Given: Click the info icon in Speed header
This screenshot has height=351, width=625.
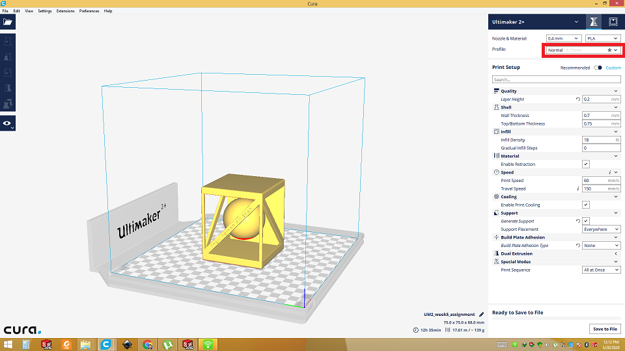Looking at the screenshot, I should coord(610,172).
